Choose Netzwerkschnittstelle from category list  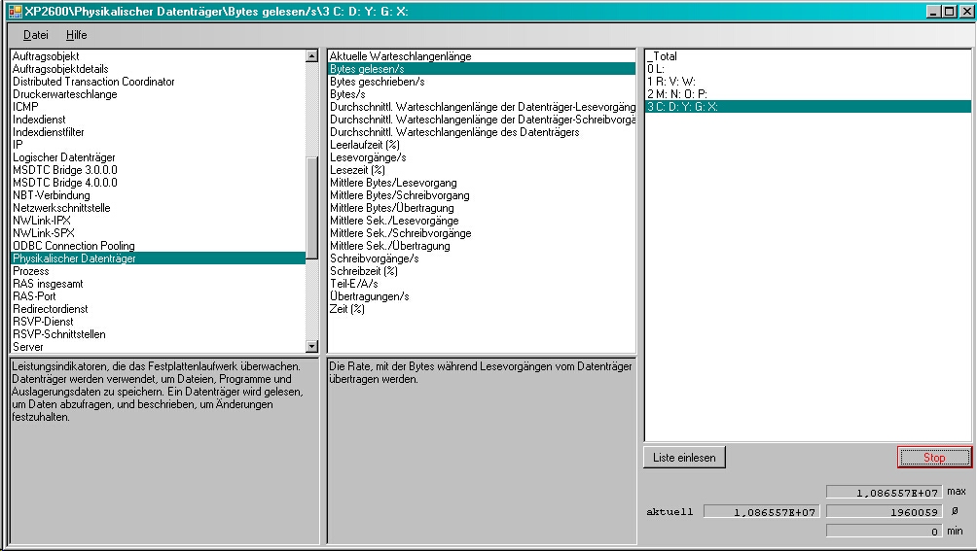coord(61,208)
